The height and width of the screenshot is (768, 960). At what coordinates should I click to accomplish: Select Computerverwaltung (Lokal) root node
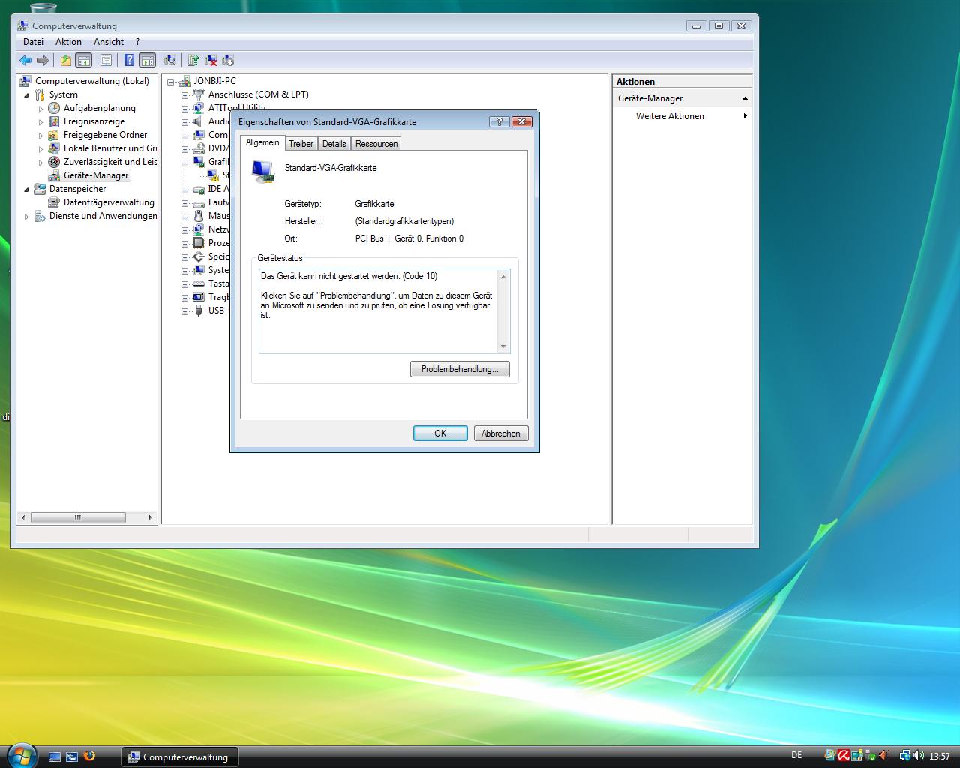click(92, 81)
